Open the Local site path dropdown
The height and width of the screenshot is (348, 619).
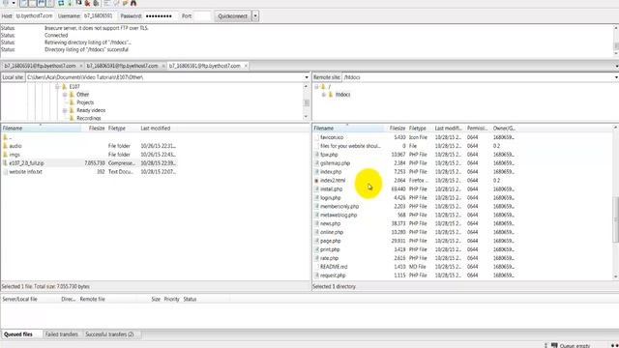[x=307, y=77]
